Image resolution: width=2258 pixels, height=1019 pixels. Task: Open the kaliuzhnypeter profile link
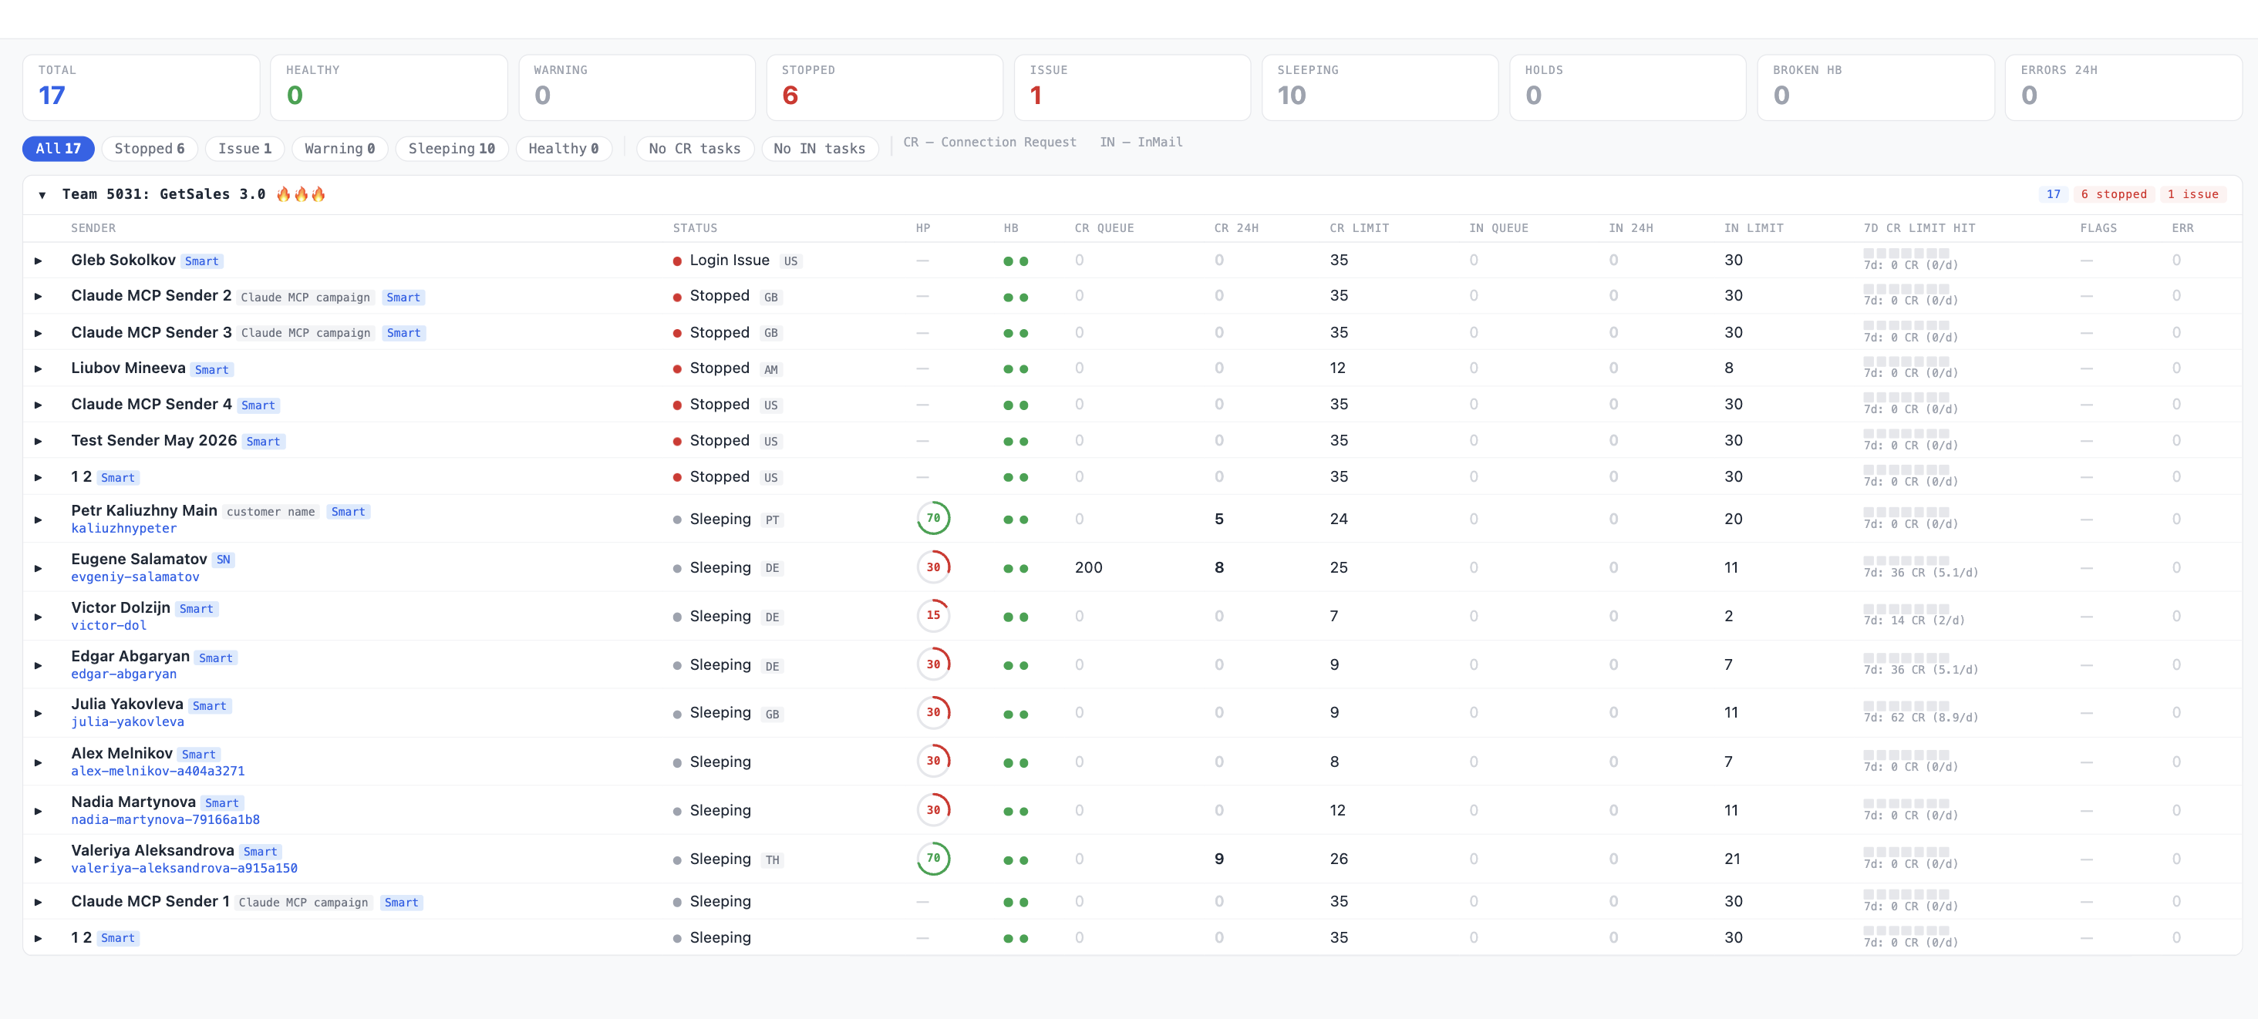[x=123, y=528]
